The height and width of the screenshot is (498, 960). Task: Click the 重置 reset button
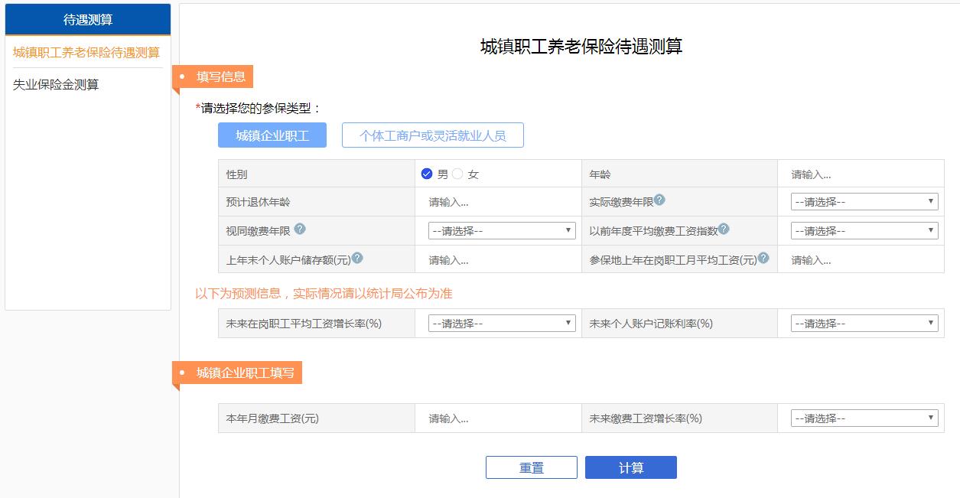pos(532,467)
